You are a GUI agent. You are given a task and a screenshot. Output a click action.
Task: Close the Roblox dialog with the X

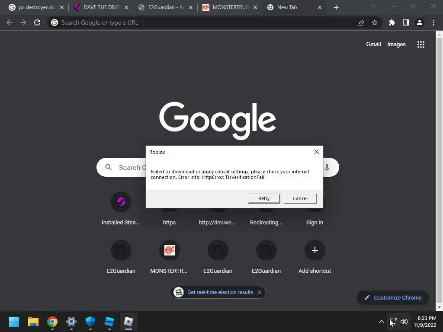tap(316, 152)
